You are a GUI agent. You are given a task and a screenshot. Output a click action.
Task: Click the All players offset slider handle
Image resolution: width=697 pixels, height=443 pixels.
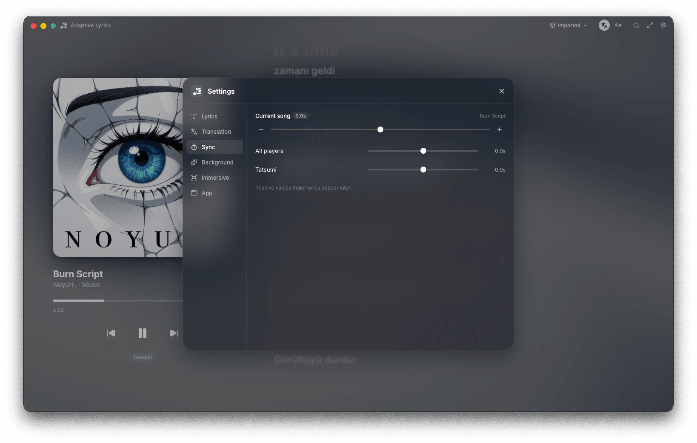(x=423, y=151)
